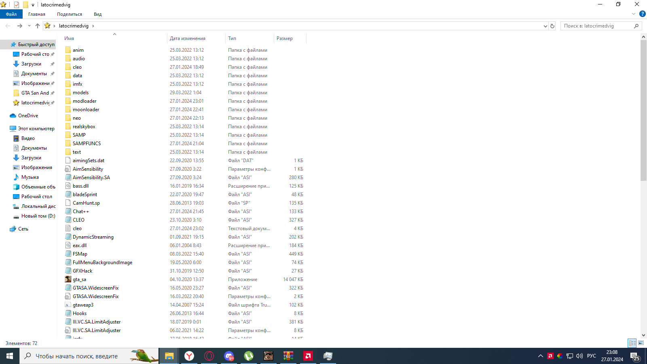The width and height of the screenshot is (647, 364).
Task: Click the volume icon in system tray
Action: point(579,356)
